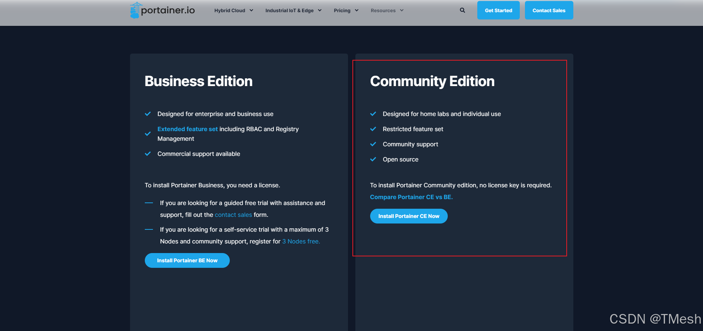Click text 'Commercial support available'
This screenshot has height=331, width=703.
199,154
